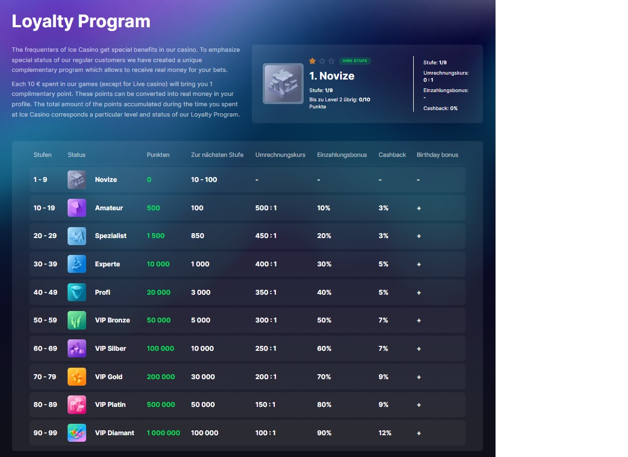
Task: Click the Zur nächsten Stufe header
Action: tap(217, 155)
